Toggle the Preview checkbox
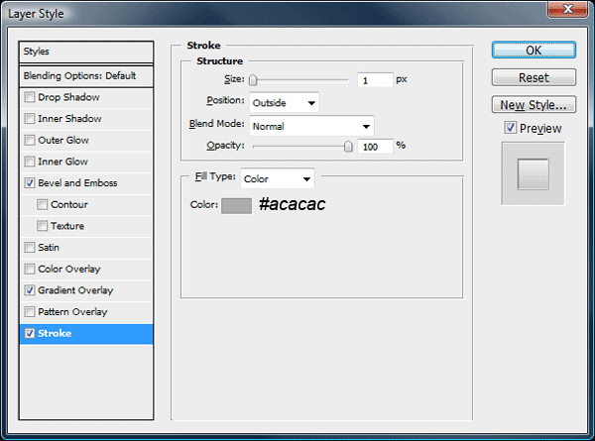 coord(511,128)
